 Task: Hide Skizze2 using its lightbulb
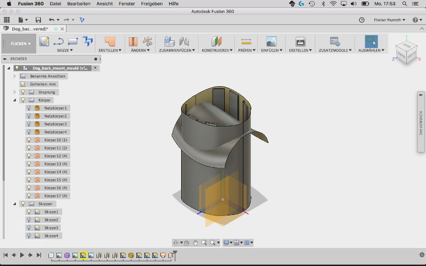pos(30,220)
